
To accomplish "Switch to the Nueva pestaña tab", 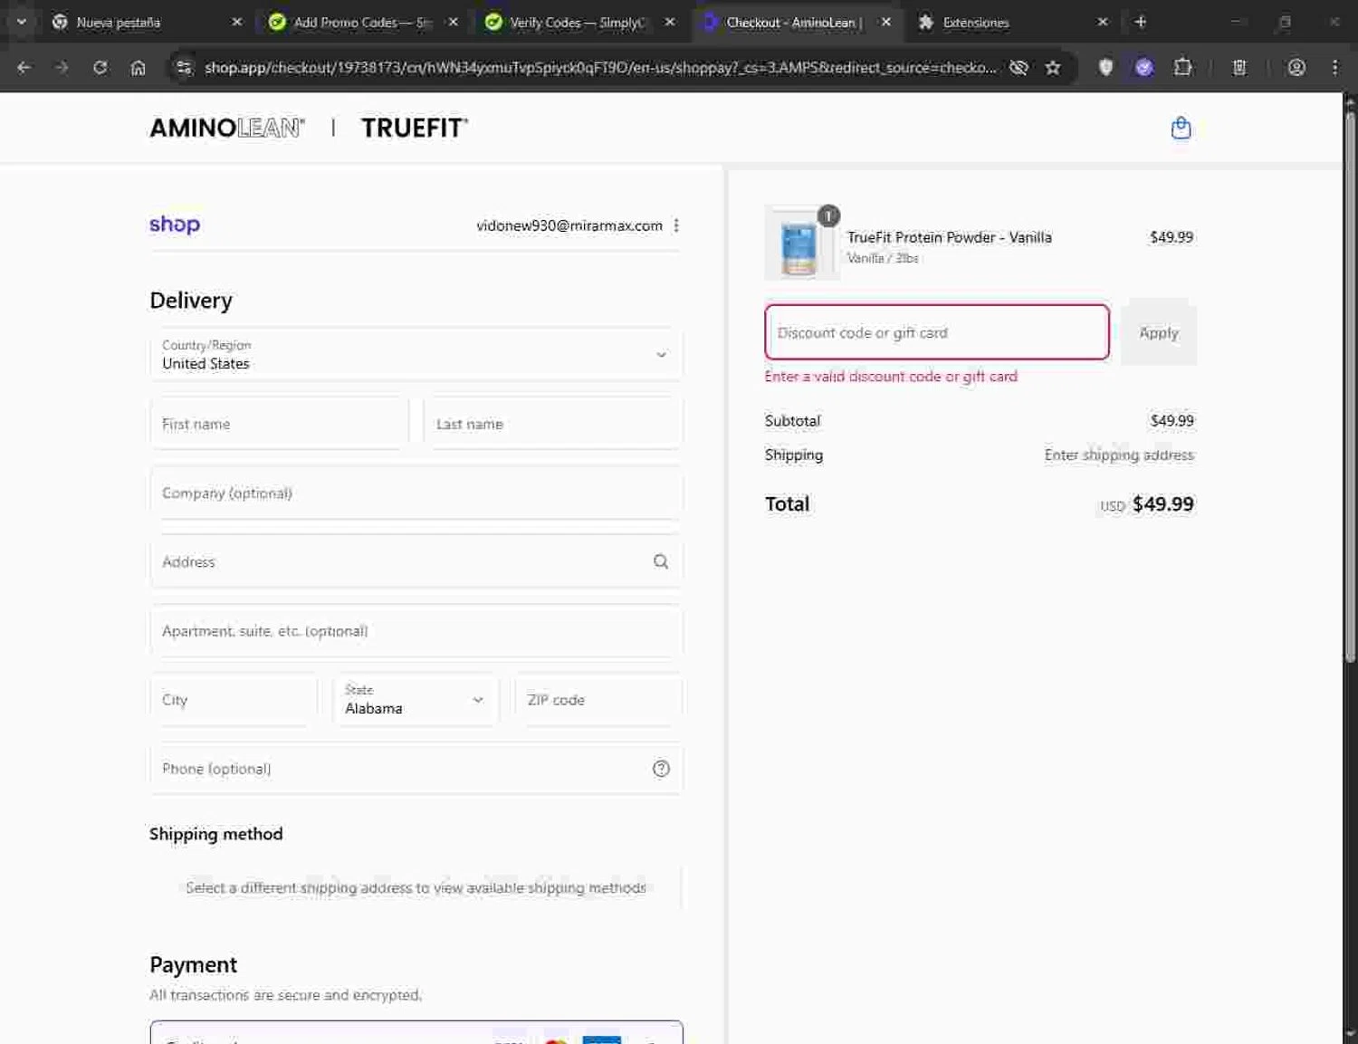I will [136, 22].
